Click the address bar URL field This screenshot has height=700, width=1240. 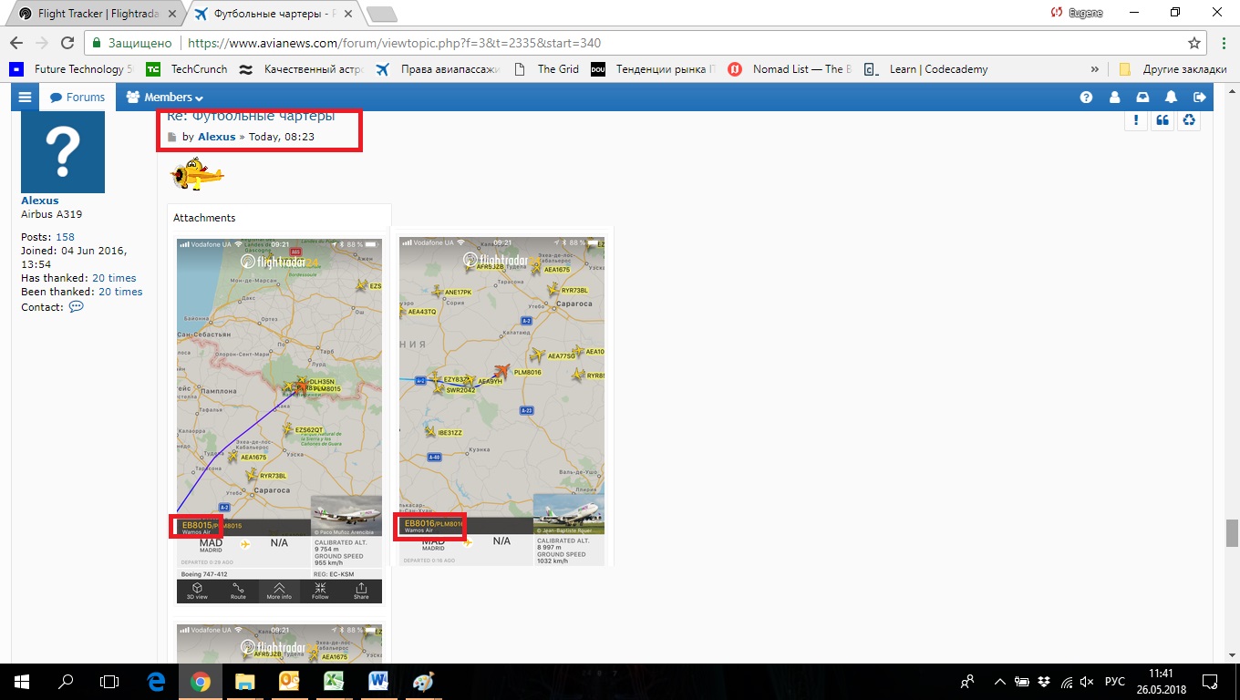pos(638,43)
